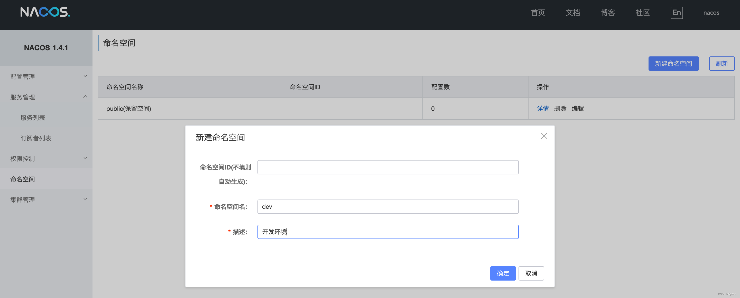The image size is (740, 298).
Task: Click 删除 for public namespace
Action: pos(560,108)
